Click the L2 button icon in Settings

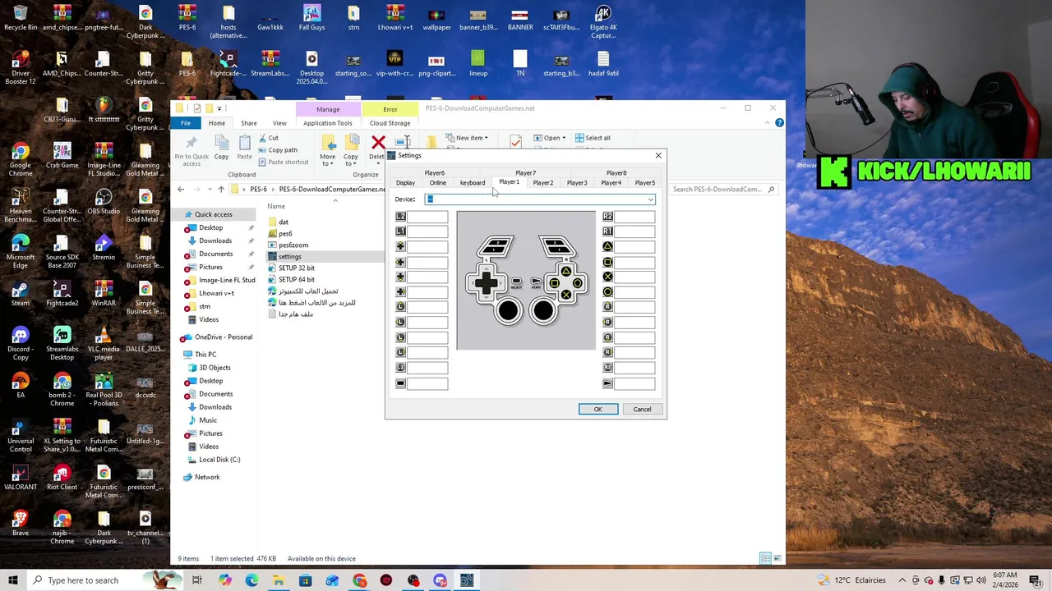click(x=400, y=217)
